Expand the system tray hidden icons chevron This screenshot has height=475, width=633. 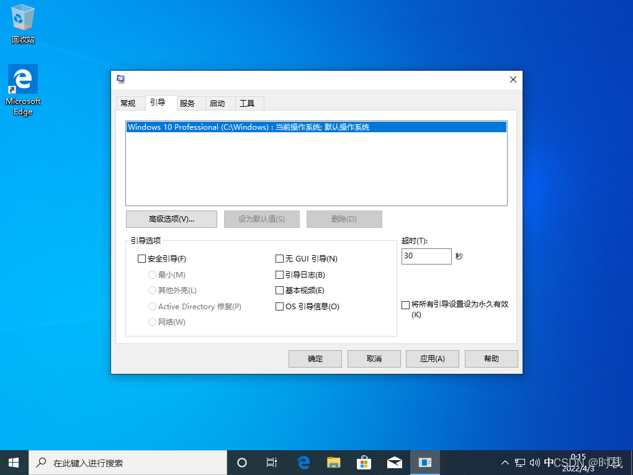point(505,463)
